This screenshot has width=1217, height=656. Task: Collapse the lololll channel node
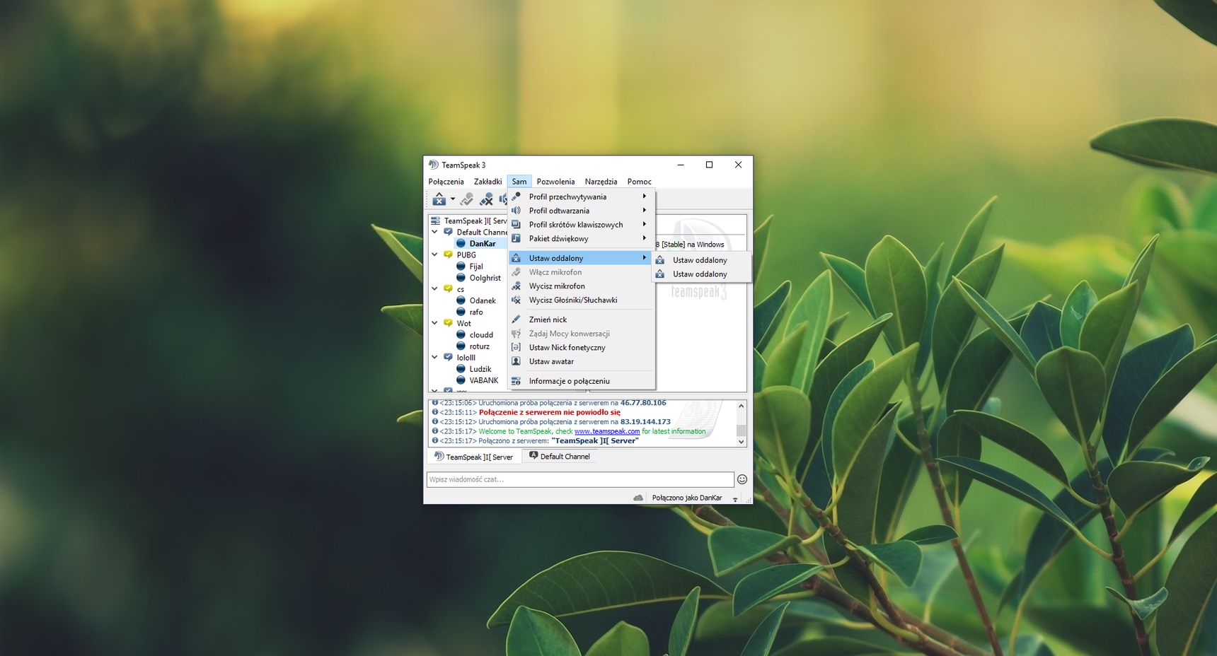(x=434, y=357)
